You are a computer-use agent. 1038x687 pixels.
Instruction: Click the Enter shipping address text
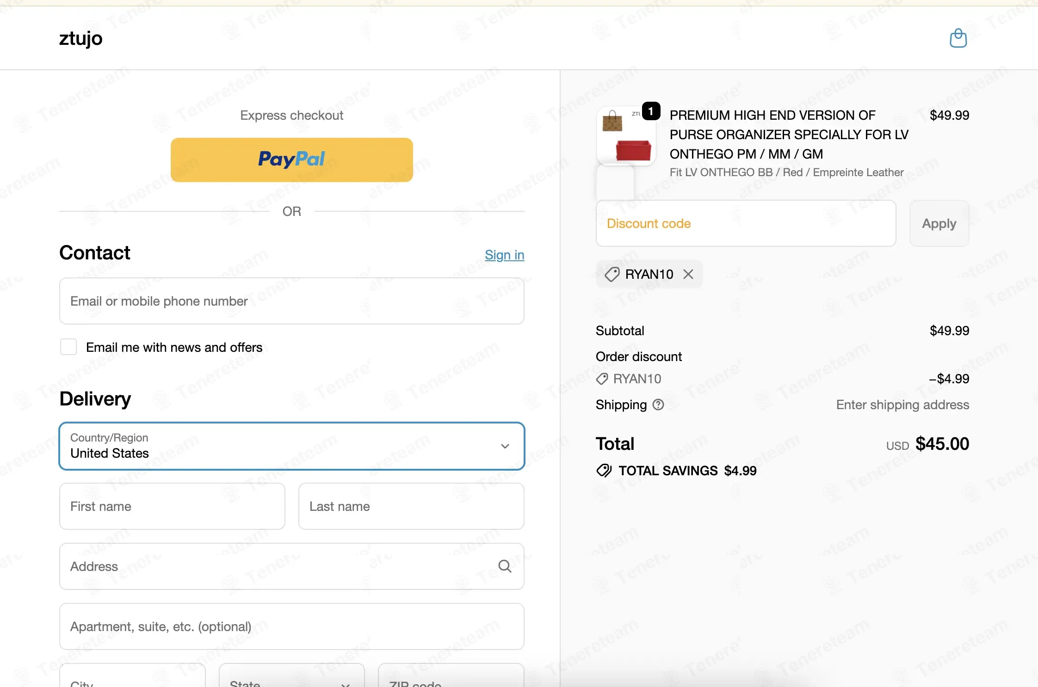pyautogui.click(x=902, y=405)
